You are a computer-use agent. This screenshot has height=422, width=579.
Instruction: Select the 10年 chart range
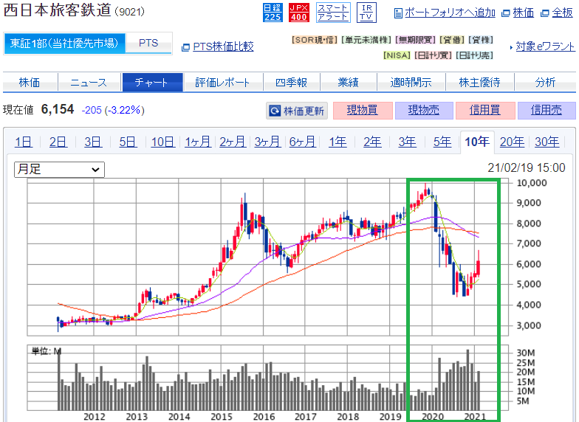click(477, 142)
